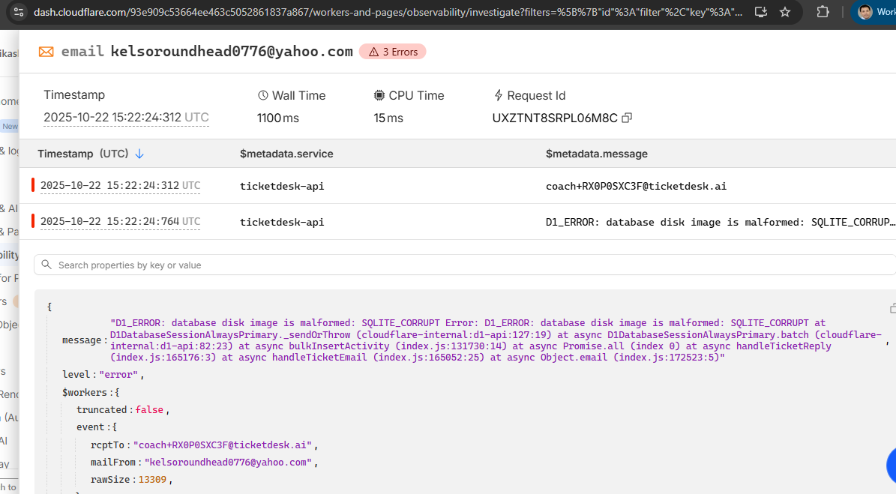Collapse the event object in JSON
The width and height of the screenshot is (896, 494).
click(x=91, y=427)
